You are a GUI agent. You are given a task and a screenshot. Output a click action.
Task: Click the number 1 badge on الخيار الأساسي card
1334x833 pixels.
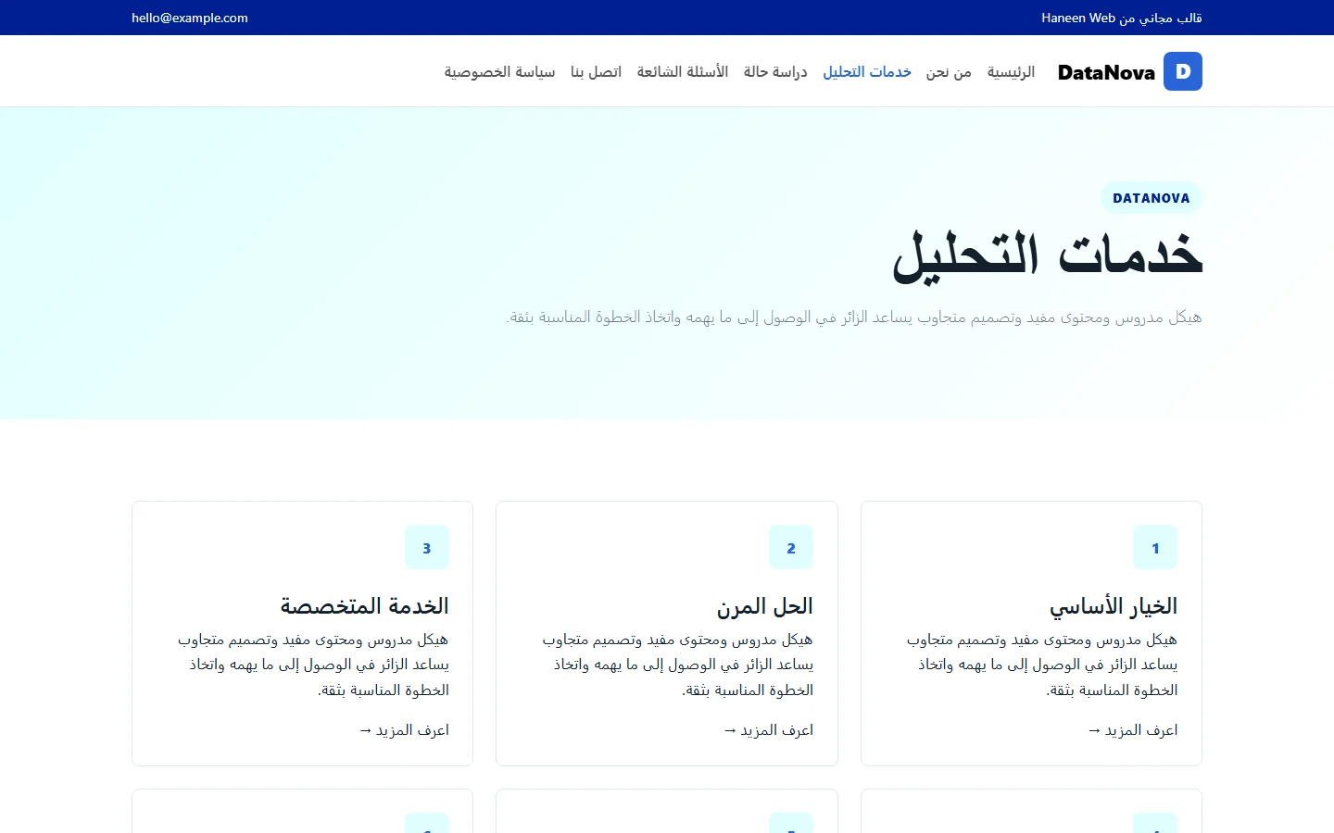[x=1155, y=548]
